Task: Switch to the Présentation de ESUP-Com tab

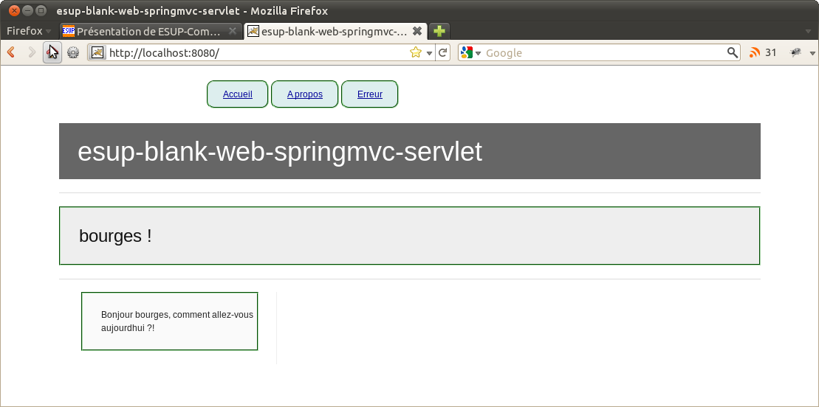Action: tap(148, 31)
